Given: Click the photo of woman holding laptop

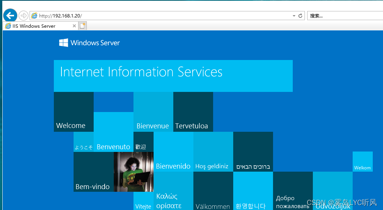Looking at the screenshot, I should [133, 172].
